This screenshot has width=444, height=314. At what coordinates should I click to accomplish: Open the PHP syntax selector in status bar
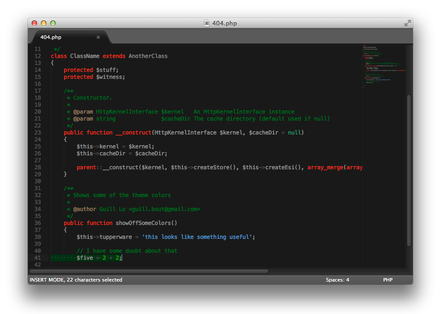pyautogui.click(x=388, y=280)
